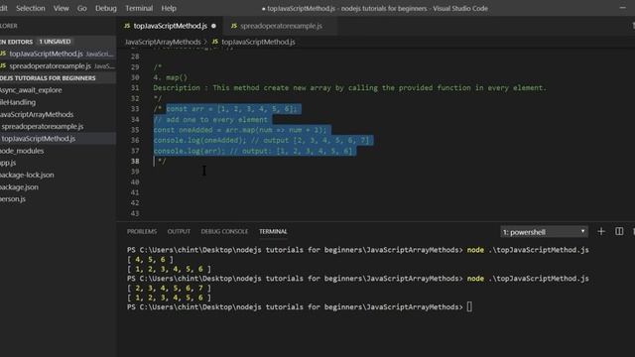635x357 pixels.
Task: Switch to the spreadoperatorexample.js editor tab
Action: coord(281,26)
